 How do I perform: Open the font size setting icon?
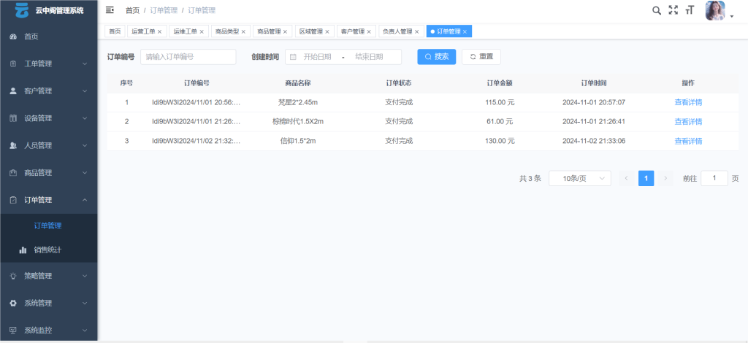point(690,10)
